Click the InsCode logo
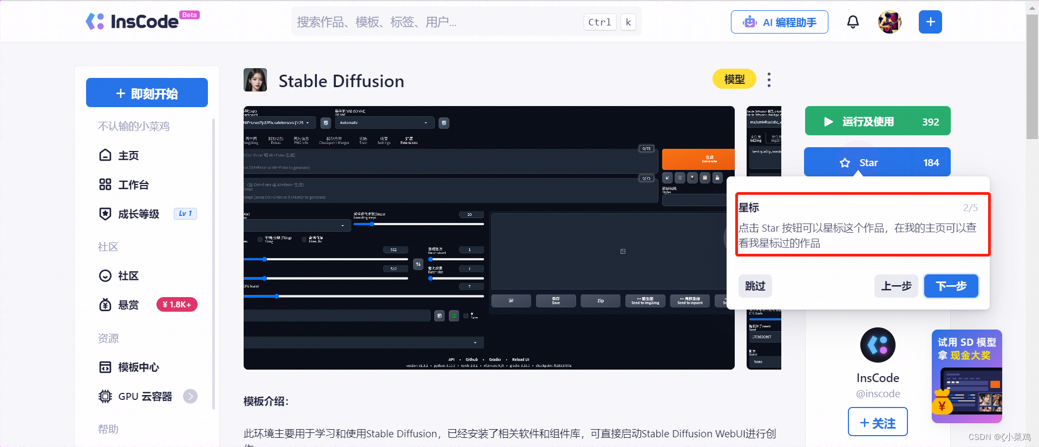 coord(142,21)
